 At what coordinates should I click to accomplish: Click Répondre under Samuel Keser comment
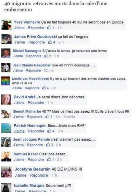[x=36, y=160]
